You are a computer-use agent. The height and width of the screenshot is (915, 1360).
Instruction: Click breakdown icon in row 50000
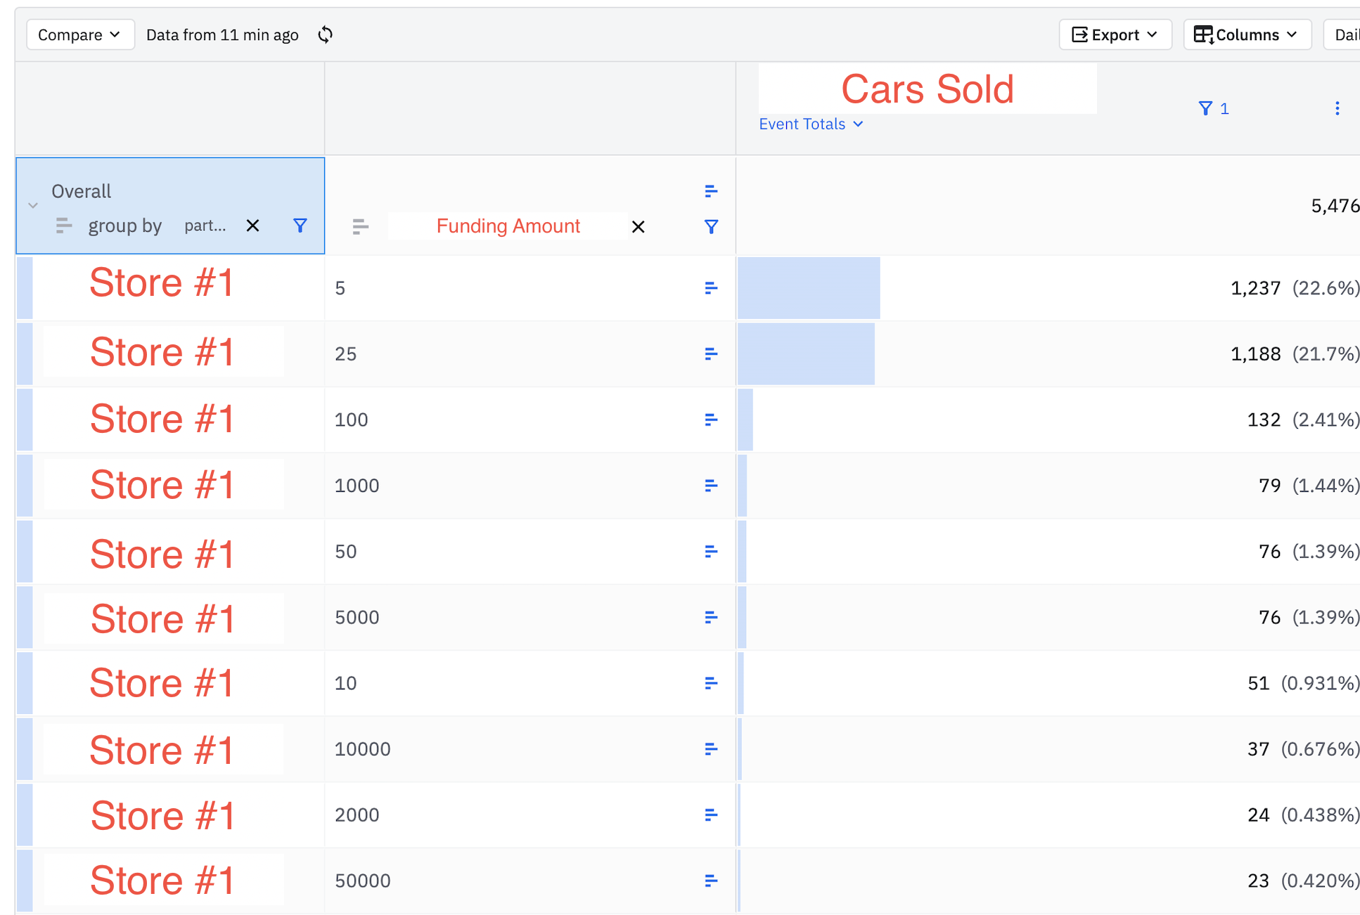[x=711, y=881]
